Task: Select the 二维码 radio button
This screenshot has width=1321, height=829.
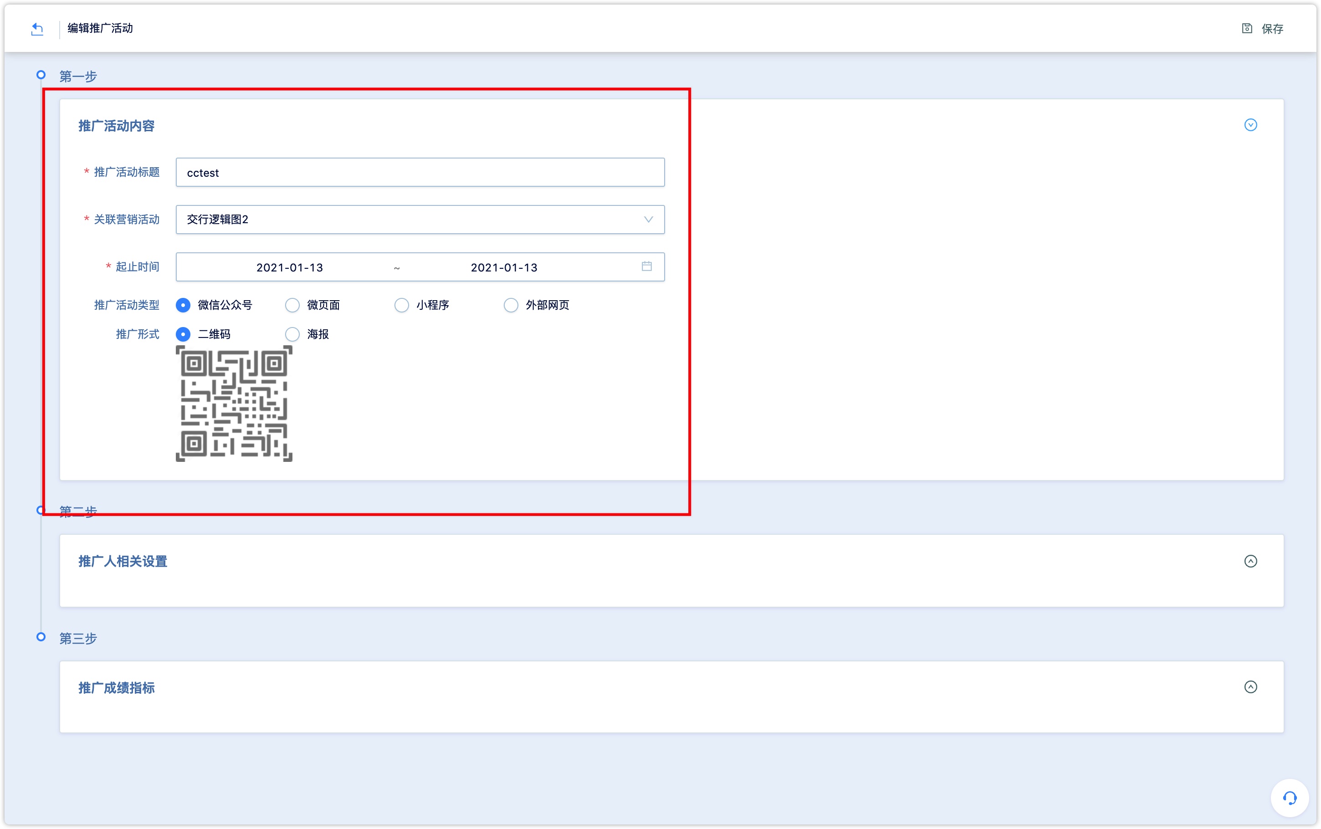Action: [183, 334]
